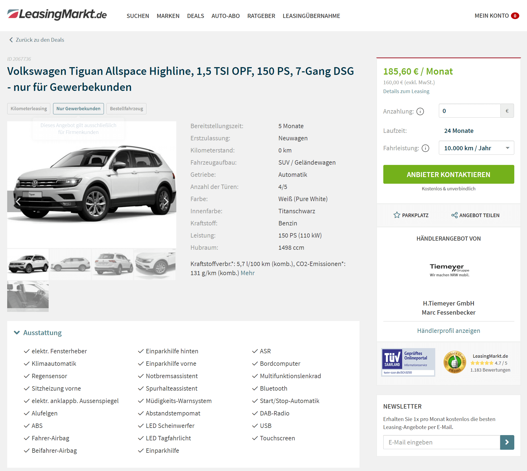The height and width of the screenshot is (471, 527).
Task: Open the Deals menu item
Action: (195, 16)
